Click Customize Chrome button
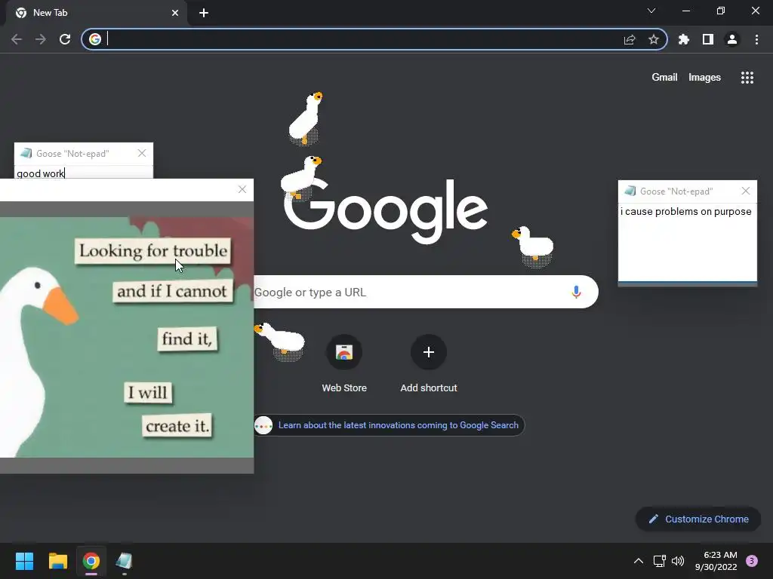The width and height of the screenshot is (773, 579). coord(698,519)
